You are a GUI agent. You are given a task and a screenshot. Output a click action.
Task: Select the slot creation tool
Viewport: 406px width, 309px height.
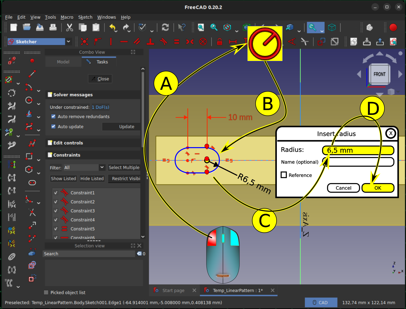coord(32,183)
